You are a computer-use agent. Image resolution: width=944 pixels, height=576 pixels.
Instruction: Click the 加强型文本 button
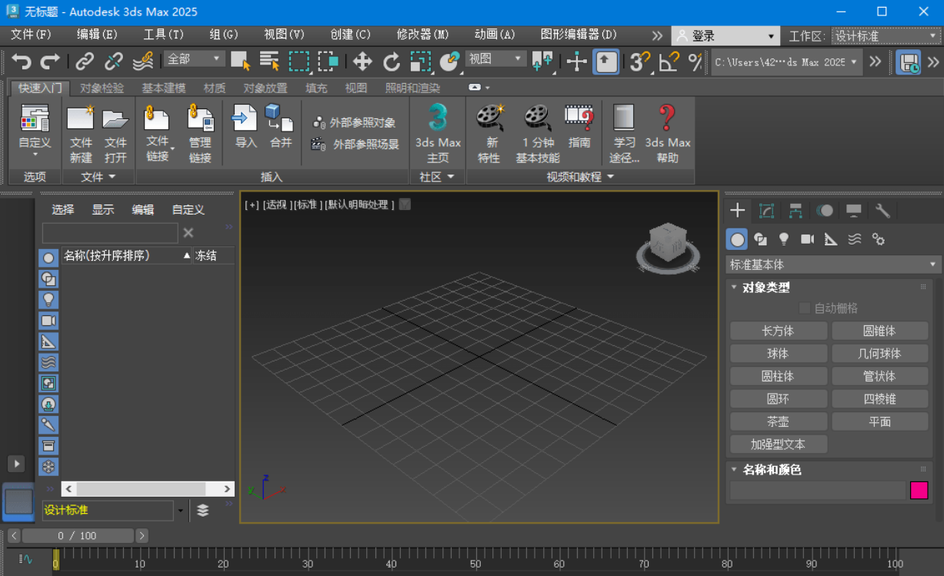pos(778,444)
